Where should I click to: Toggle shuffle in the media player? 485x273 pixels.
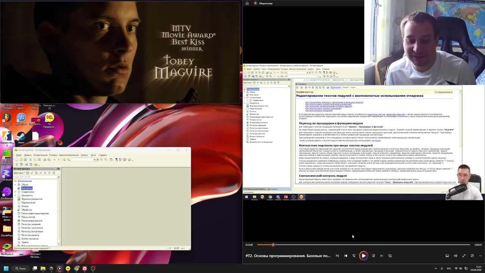pyautogui.click(x=337, y=256)
